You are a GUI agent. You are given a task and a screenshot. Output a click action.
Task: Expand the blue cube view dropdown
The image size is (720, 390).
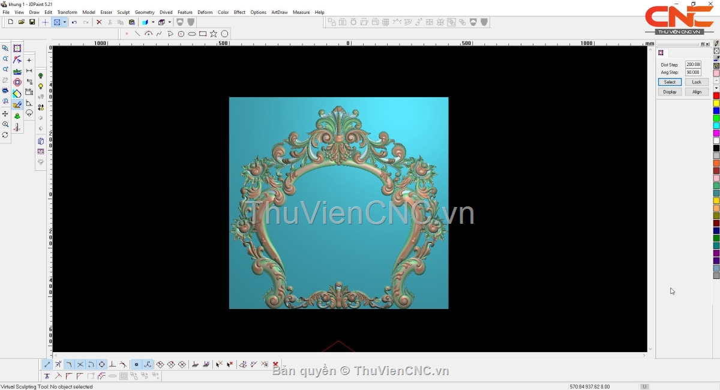pyautogui.click(x=153, y=22)
